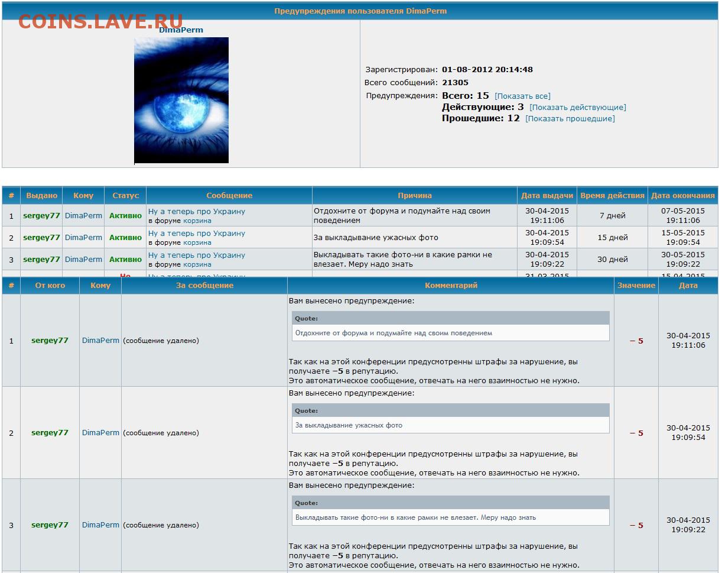722x573 pixels.
Task: Click DimaPerm in warning row 2
Action: 83,238
